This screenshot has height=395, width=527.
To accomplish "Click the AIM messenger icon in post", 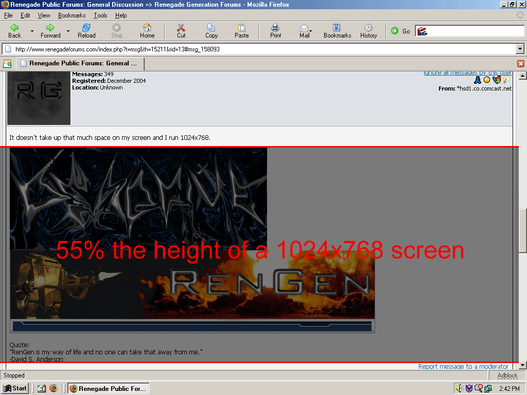I will pos(478,80).
